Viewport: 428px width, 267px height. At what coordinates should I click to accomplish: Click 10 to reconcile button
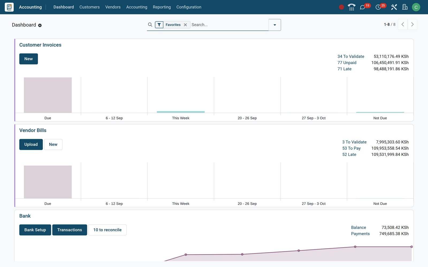[108, 230]
